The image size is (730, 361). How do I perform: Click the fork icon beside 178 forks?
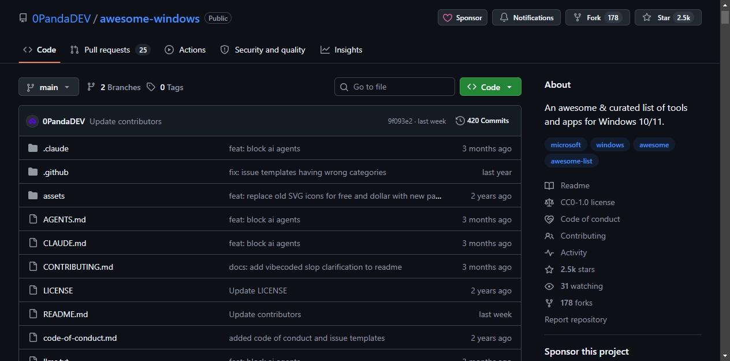tap(549, 303)
